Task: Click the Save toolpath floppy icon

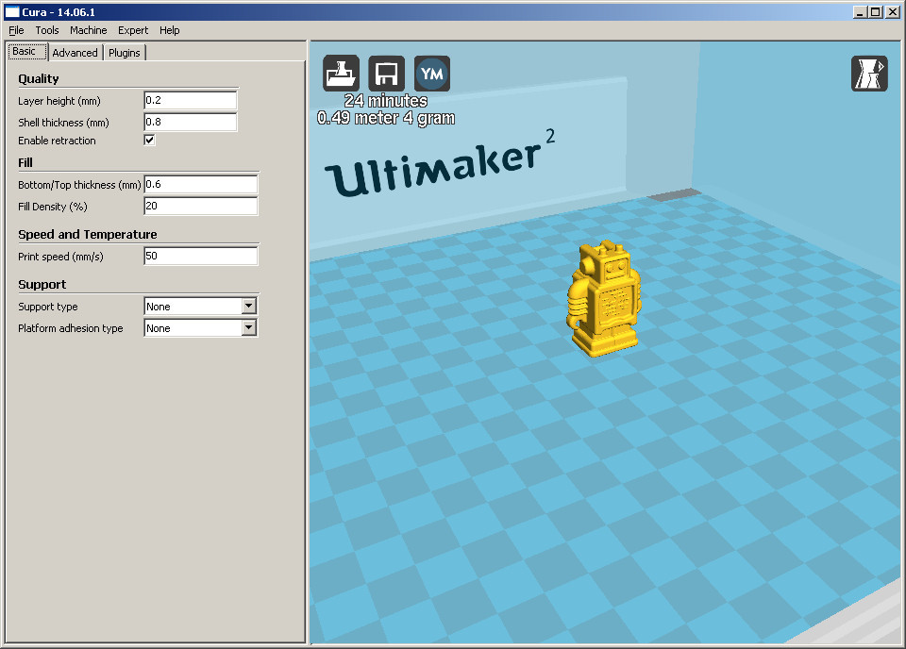Action: [387, 74]
